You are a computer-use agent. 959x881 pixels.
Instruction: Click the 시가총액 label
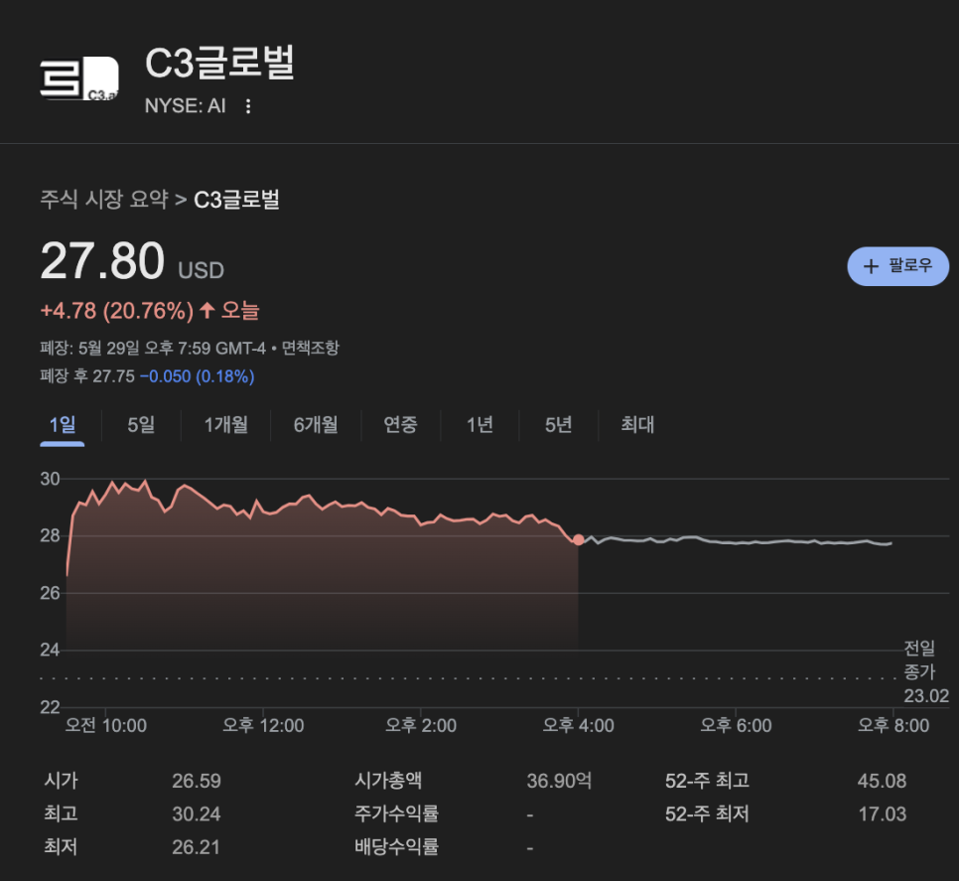[x=388, y=781]
